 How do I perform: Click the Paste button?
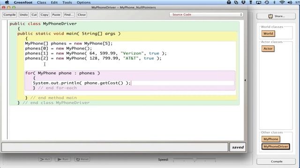(56, 14)
